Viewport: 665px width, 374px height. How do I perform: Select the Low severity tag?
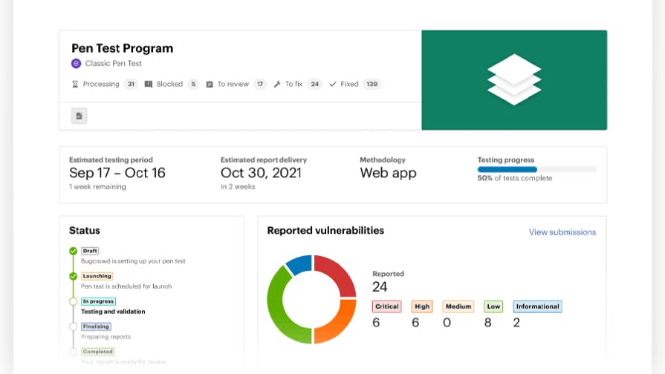click(x=493, y=306)
